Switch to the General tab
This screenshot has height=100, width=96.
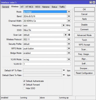[x=6, y=7]
